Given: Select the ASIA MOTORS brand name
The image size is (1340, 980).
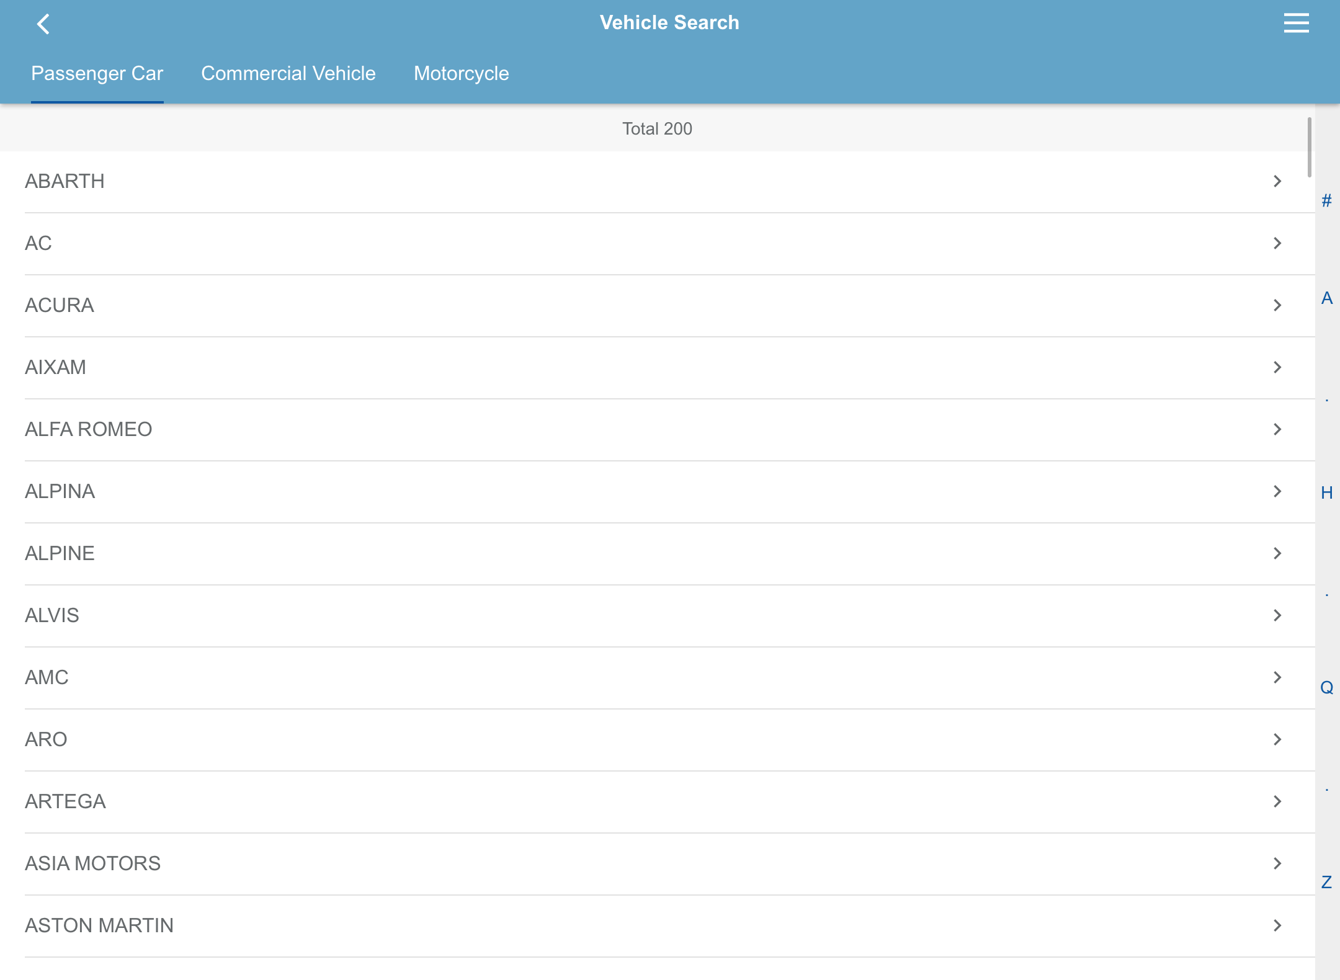Looking at the screenshot, I should click(92, 863).
